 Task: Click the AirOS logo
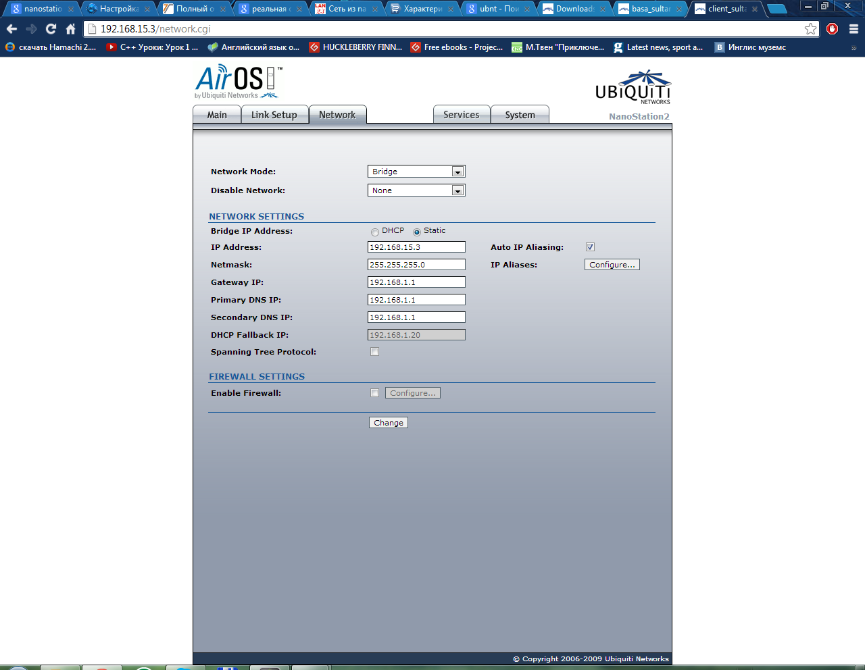(x=239, y=82)
